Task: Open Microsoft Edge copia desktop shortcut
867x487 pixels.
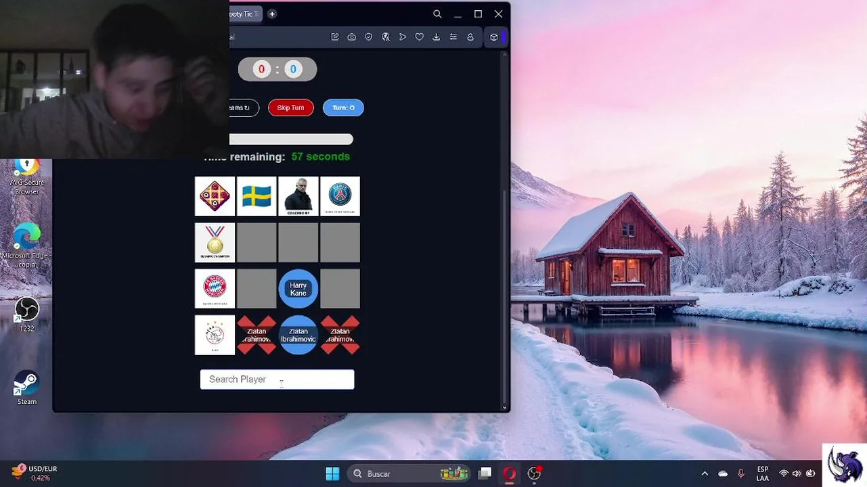Action: tap(27, 245)
